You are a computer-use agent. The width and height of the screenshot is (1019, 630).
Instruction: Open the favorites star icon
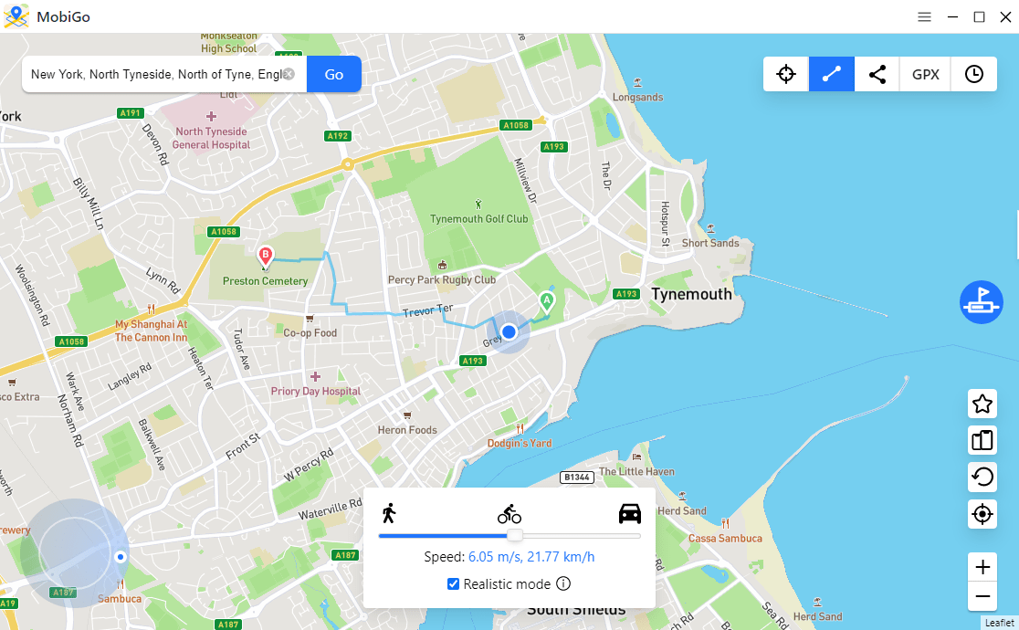point(982,404)
